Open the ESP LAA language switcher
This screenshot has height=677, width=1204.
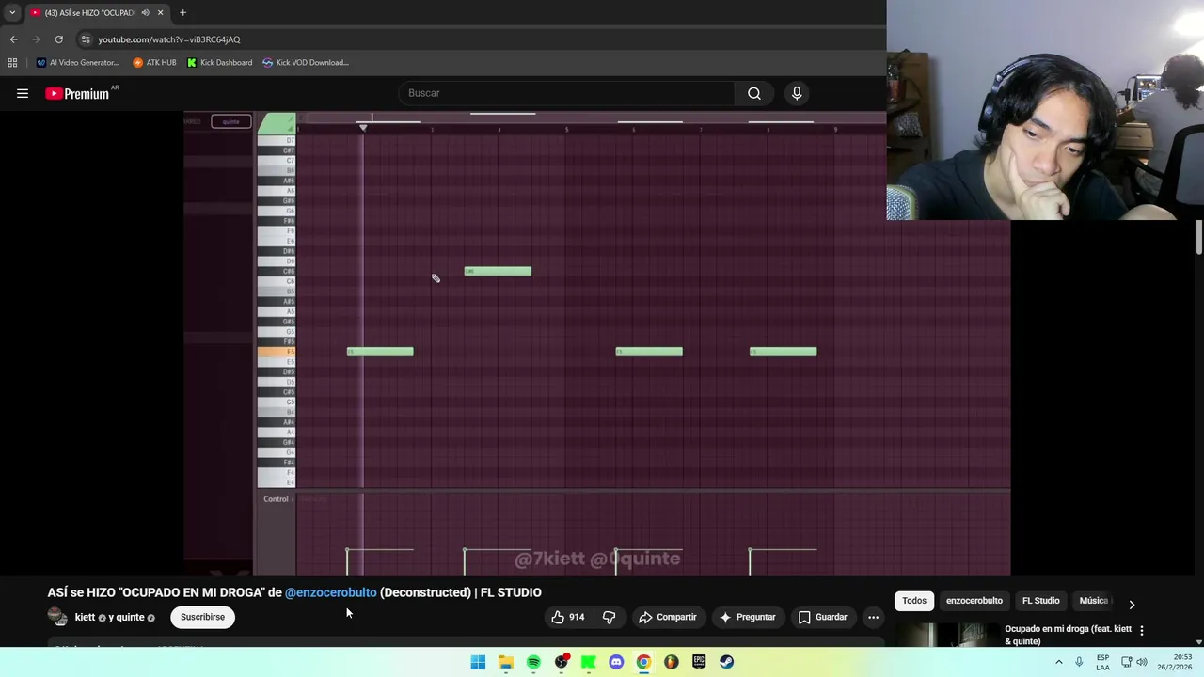(x=1102, y=662)
